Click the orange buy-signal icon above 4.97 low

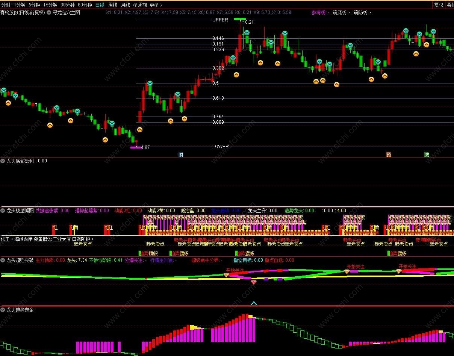coord(139,130)
